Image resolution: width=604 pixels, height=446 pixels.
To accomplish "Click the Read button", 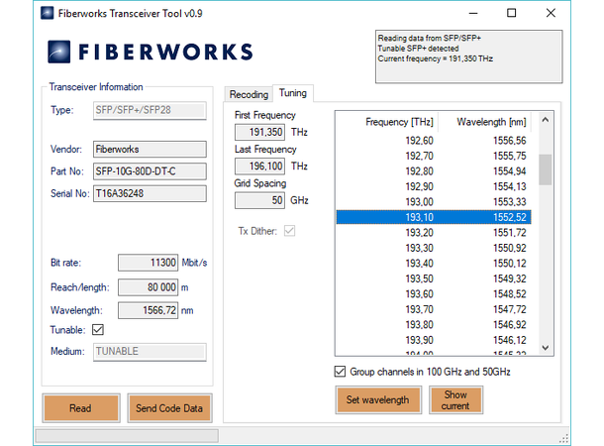I will pyautogui.click(x=81, y=407).
